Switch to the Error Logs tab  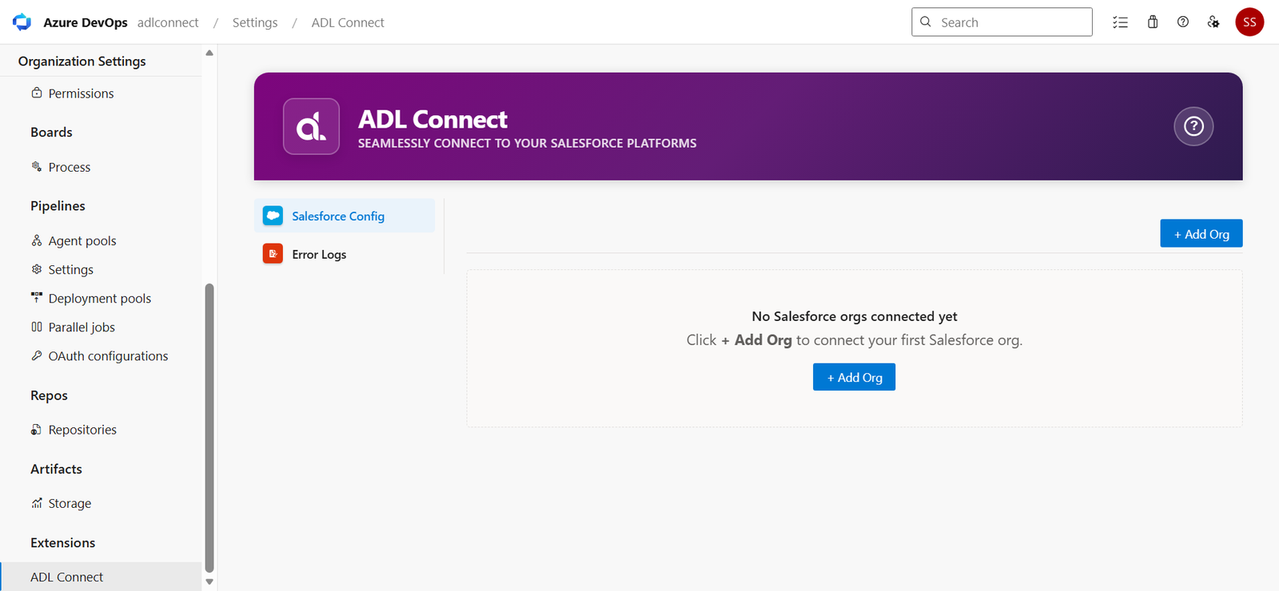point(345,254)
